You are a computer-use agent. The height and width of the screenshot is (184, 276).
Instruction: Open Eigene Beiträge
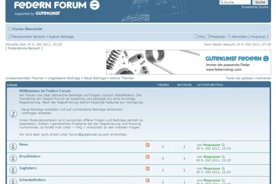(61, 37)
